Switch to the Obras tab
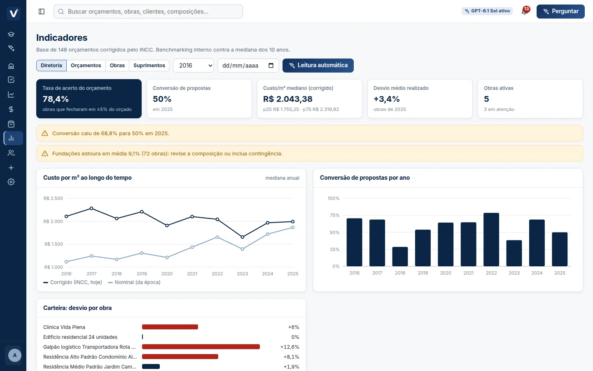 (117, 66)
